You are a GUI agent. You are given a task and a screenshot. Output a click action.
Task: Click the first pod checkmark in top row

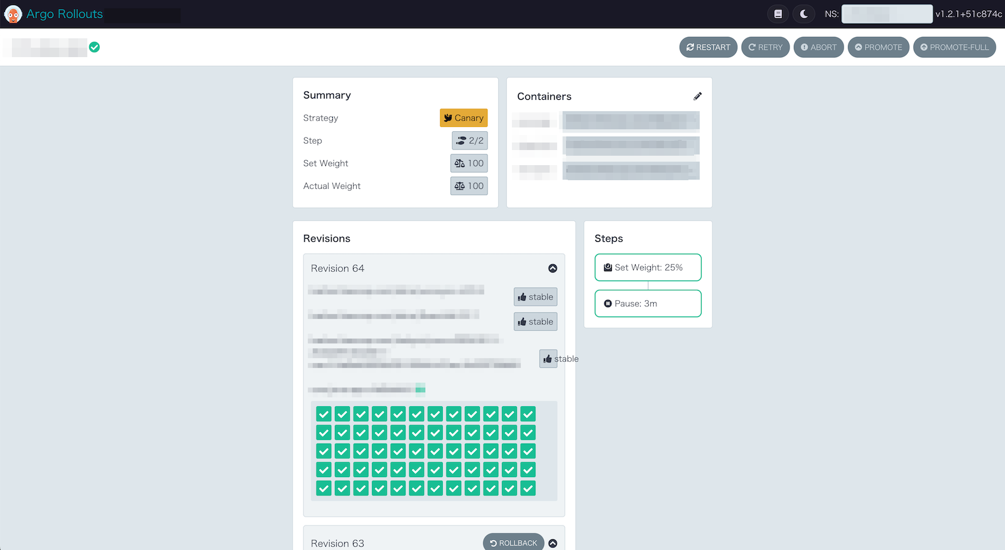323,414
